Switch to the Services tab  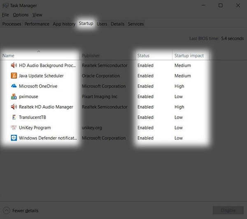click(x=135, y=24)
